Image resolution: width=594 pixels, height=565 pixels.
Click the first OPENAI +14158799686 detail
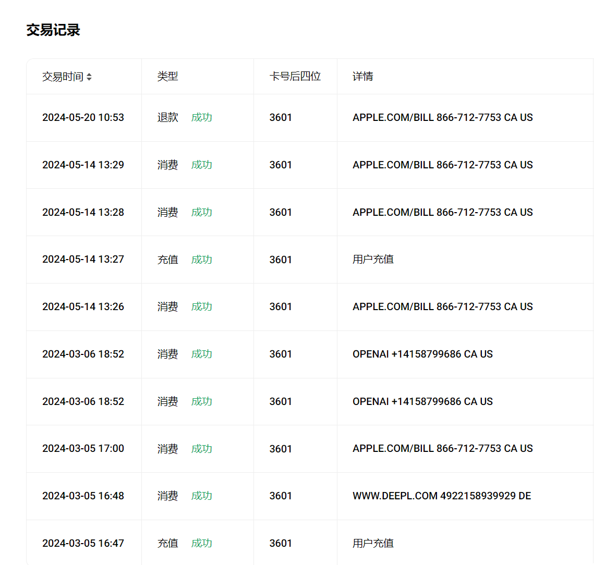[422, 354]
